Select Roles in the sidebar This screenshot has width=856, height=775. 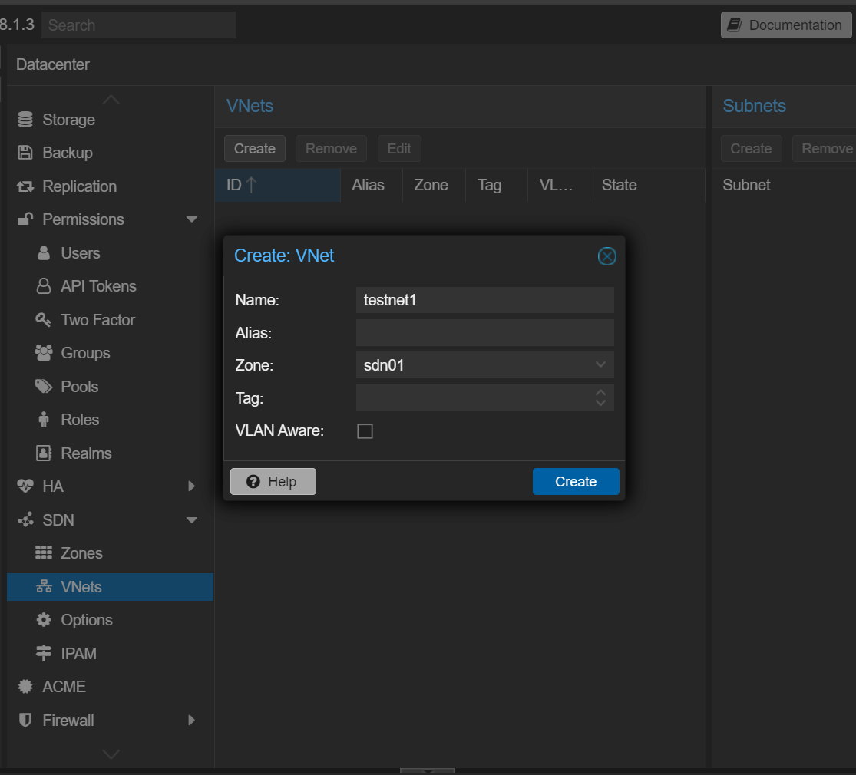tap(80, 420)
